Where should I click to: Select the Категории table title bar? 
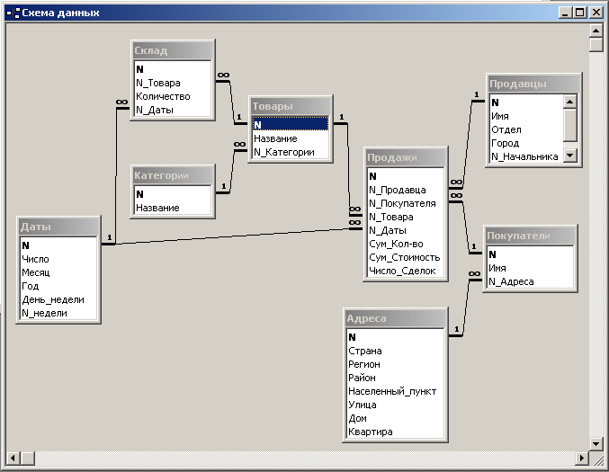173,175
